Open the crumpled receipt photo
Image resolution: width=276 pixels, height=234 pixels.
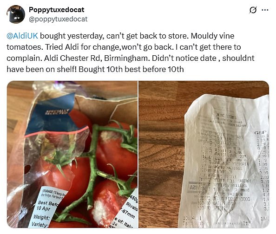click(x=204, y=154)
